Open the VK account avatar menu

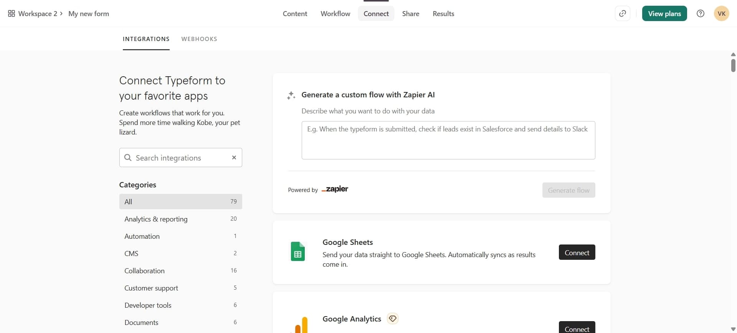click(722, 14)
